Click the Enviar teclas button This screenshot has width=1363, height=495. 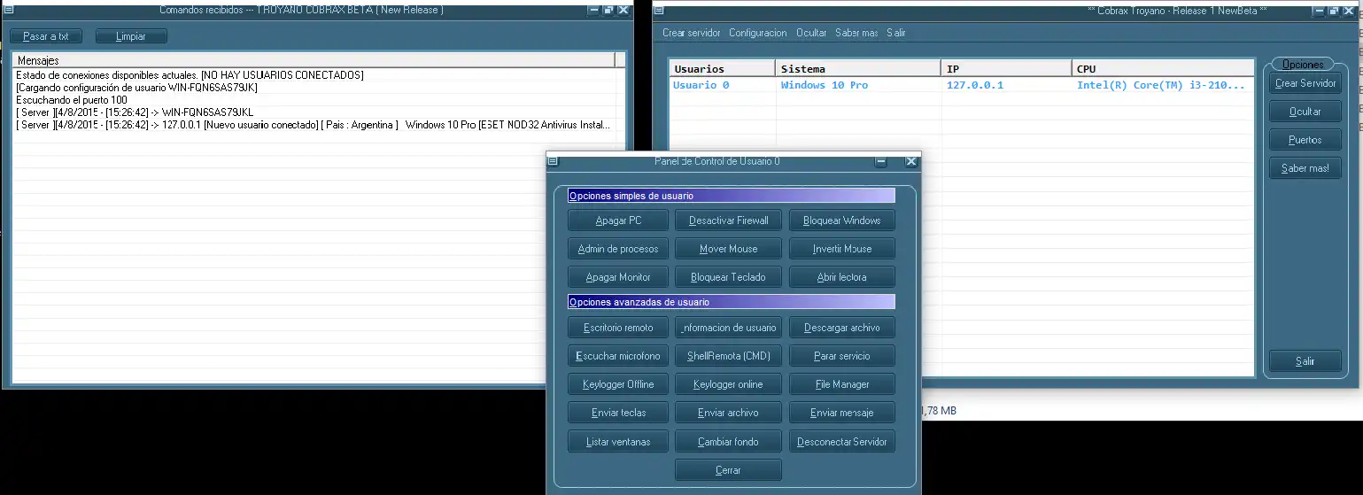[618, 413]
